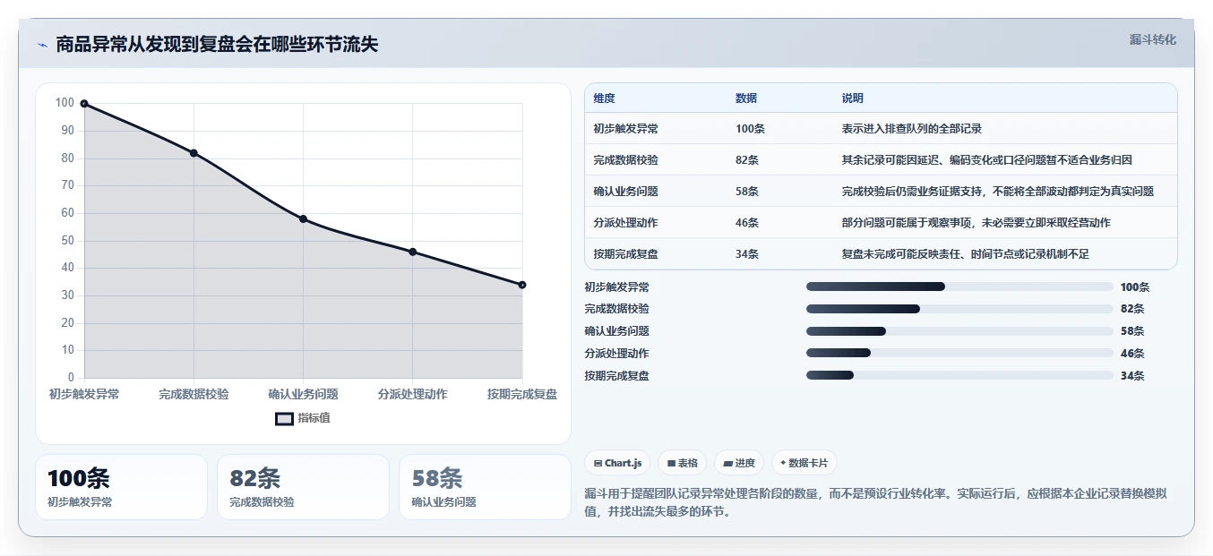
Task: Click the 100条 value beside the progress bar
Action: [1135, 287]
